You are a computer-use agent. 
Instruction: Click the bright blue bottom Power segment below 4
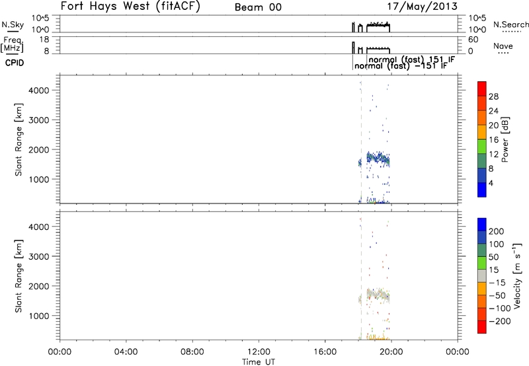click(x=482, y=190)
